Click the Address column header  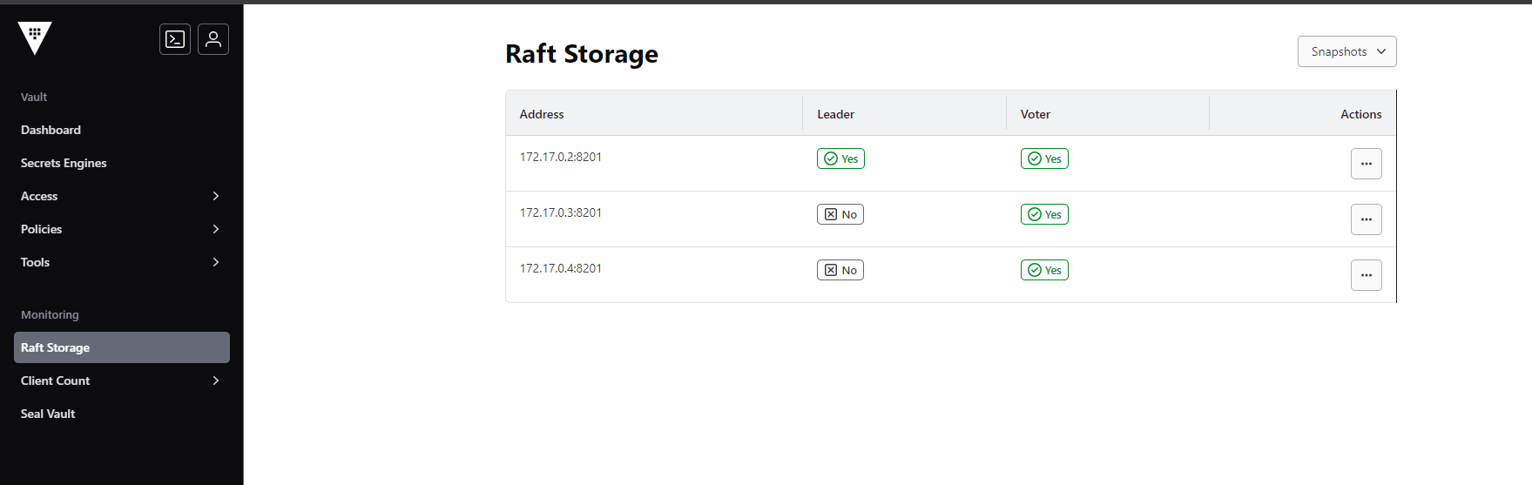coord(542,114)
